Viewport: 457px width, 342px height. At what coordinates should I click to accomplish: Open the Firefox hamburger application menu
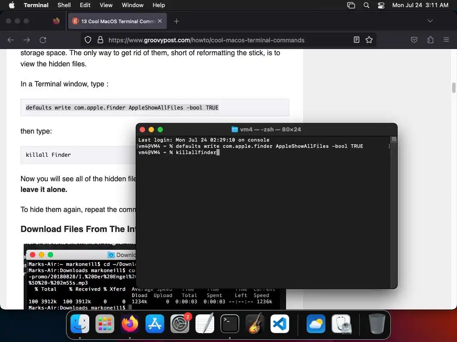[x=446, y=40]
